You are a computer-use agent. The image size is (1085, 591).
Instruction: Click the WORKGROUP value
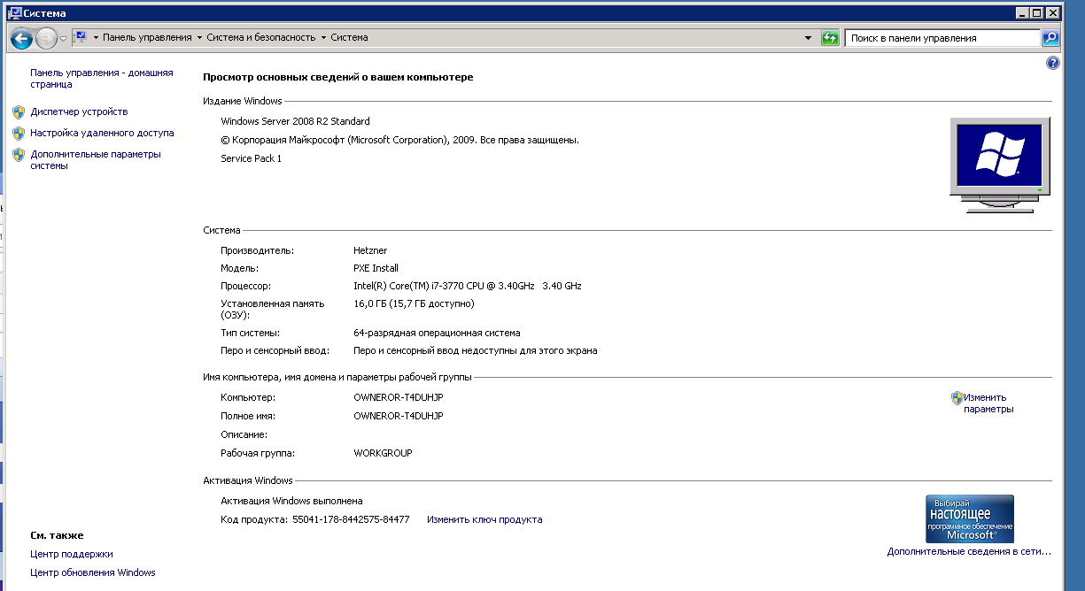[x=383, y=453]
